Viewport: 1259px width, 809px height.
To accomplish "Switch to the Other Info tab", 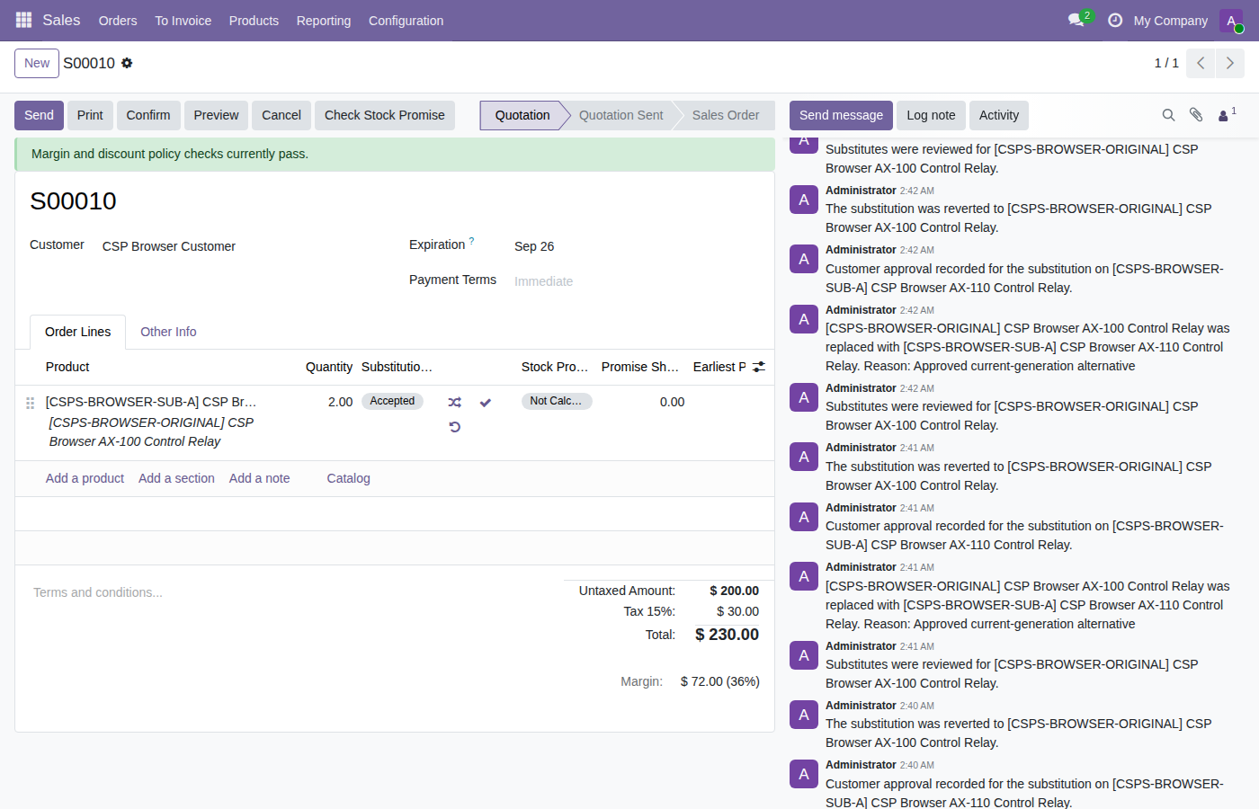I will [x=168, y=332].
